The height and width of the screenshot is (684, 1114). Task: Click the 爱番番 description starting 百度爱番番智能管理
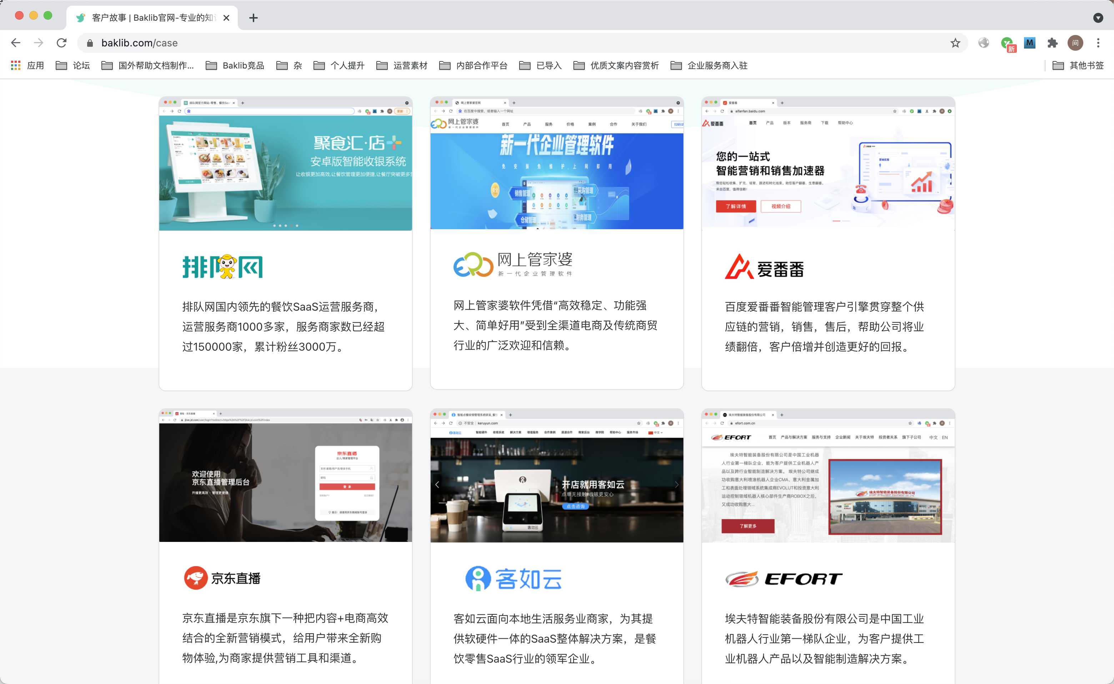click(824, 327)
